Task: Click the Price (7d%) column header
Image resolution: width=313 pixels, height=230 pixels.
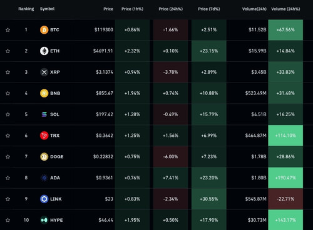Action: click(x=209, y=9)
